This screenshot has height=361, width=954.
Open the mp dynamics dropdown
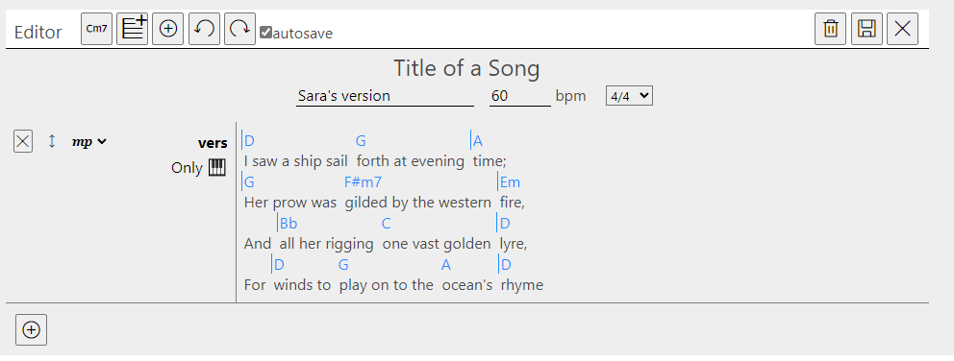(89, 141)
